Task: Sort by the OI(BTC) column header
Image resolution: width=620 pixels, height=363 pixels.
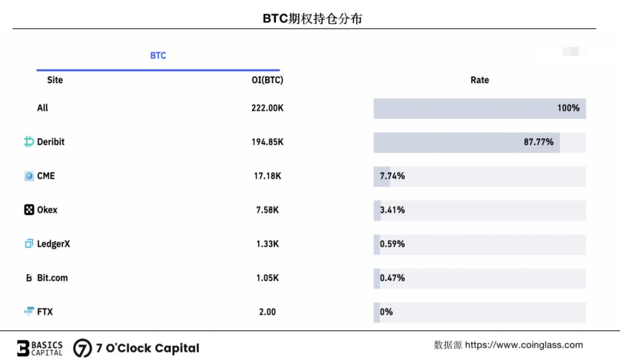Action: 267,80
